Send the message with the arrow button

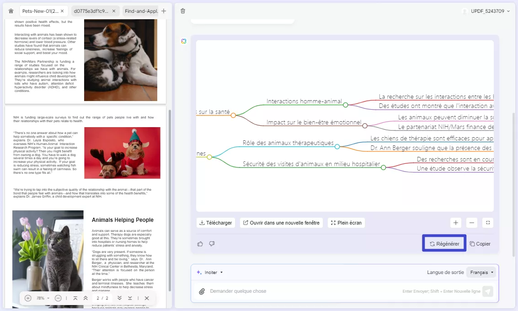[488, 291]
